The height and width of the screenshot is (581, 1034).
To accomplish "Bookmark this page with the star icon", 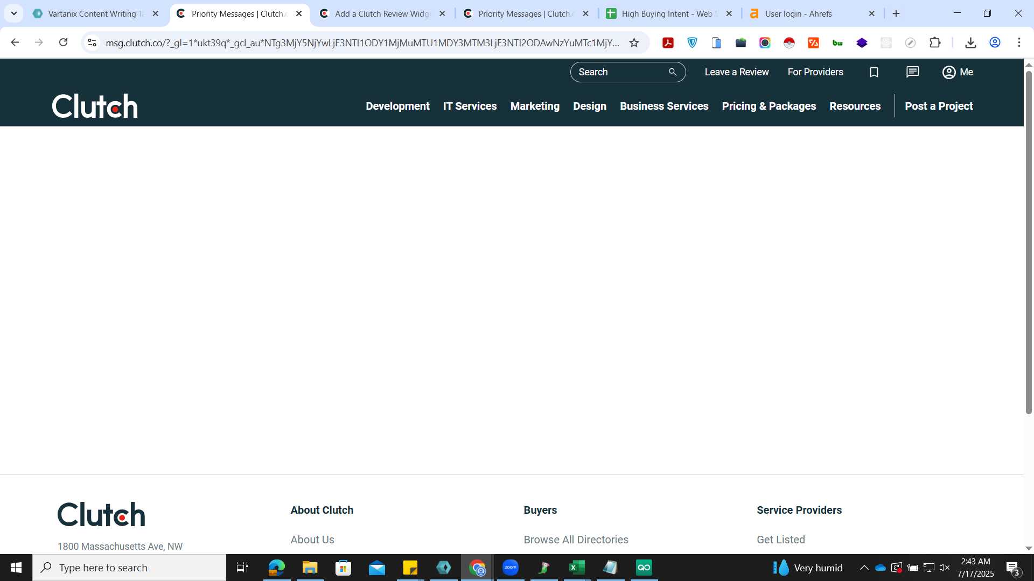I will click(x=634, y=42).
